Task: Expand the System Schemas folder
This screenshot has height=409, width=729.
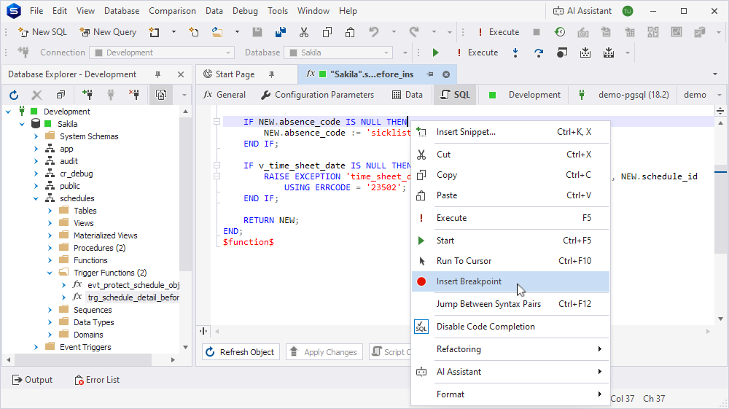Action: (36, 136)
